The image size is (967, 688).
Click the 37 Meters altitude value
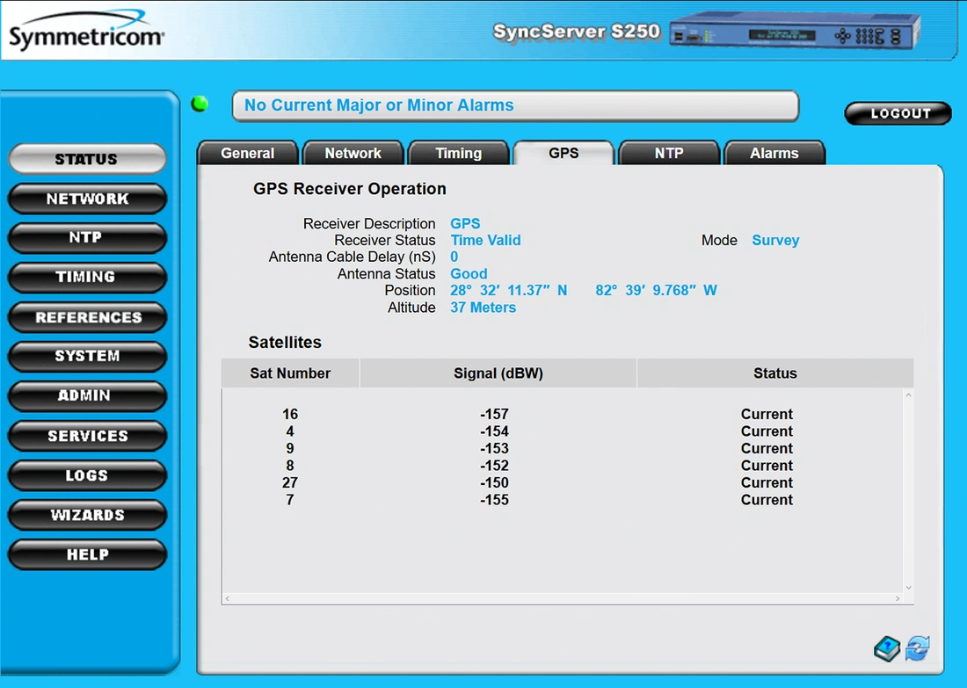click(x=483, y=308)
